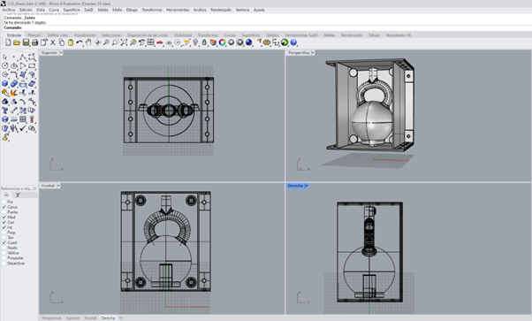Screen dimensions: 532x321
Task: Click the color wheel icon
Action: pos(222,42)
